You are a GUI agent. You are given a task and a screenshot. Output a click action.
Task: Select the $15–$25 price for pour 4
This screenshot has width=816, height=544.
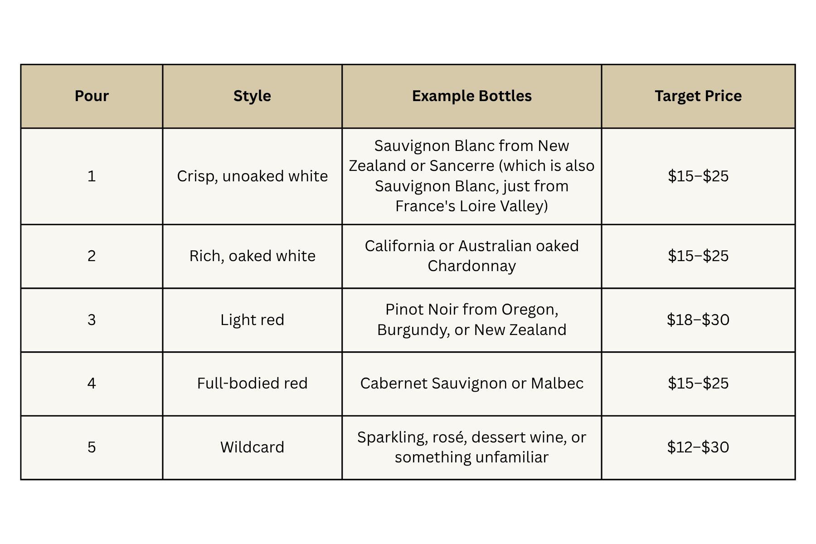pyautogui.click(x=698, y=384)
